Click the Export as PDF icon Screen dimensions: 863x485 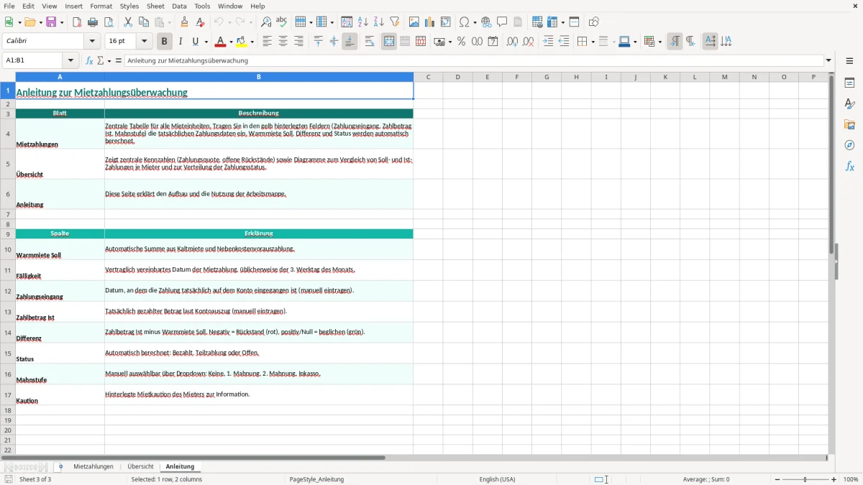pyautogui.click(x=77, y=22)
